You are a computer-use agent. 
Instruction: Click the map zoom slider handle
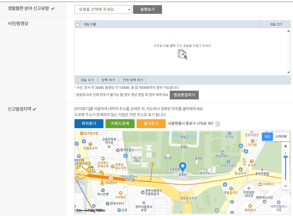[285, 157]
